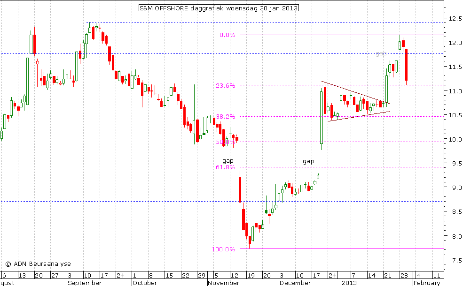Viewport: 463px width, 286px height.
Task: Click date label 11 on the axis
Action: [x=436, y=276]
